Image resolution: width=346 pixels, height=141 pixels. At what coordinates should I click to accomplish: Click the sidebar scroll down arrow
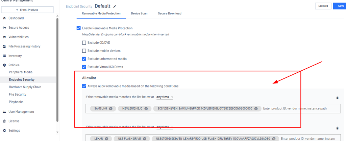click(x=57, y=132)
